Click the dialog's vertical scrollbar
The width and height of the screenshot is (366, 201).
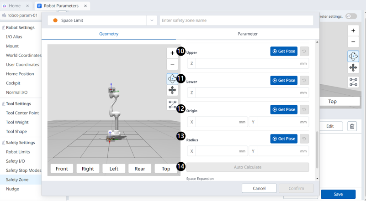click(317, 149)
